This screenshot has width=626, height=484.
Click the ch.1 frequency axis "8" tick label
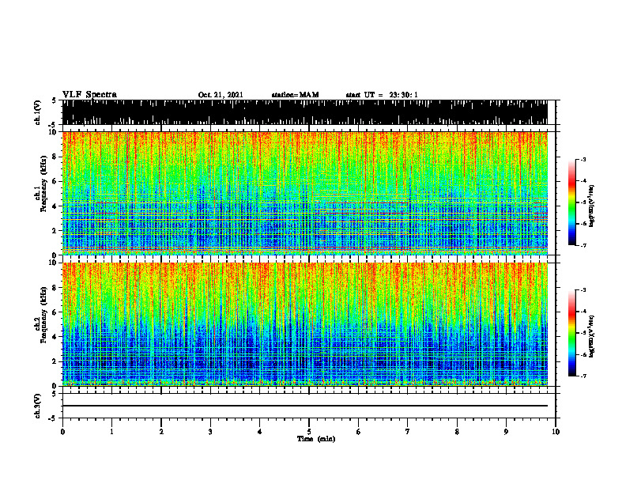click(x=55, y=157)
